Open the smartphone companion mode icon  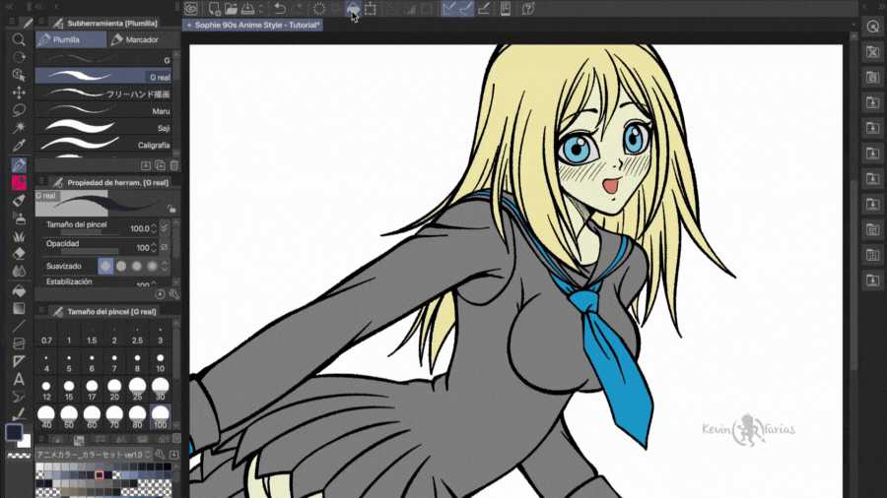click(506, 9)
